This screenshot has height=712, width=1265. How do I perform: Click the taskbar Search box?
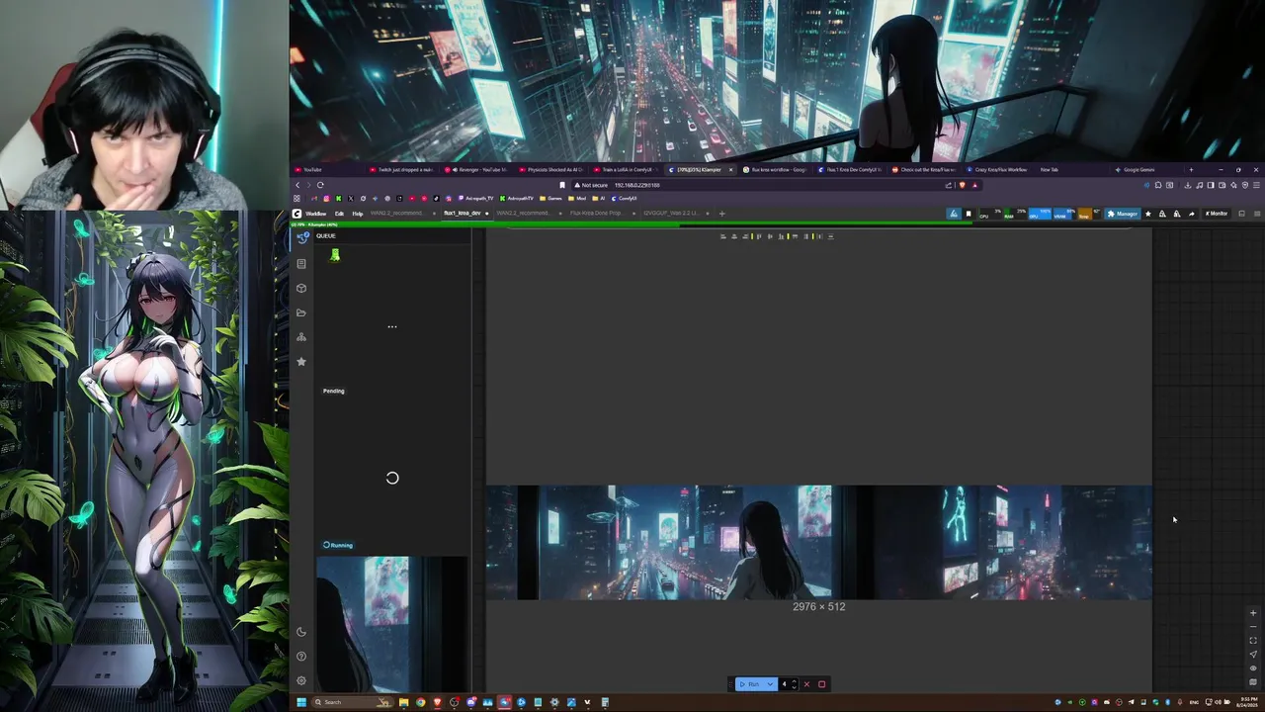[354, 702]
